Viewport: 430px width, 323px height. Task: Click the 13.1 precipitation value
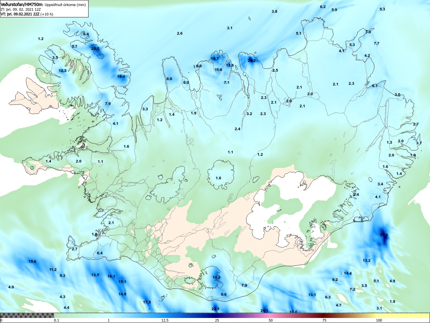click(x=312, y=295)
